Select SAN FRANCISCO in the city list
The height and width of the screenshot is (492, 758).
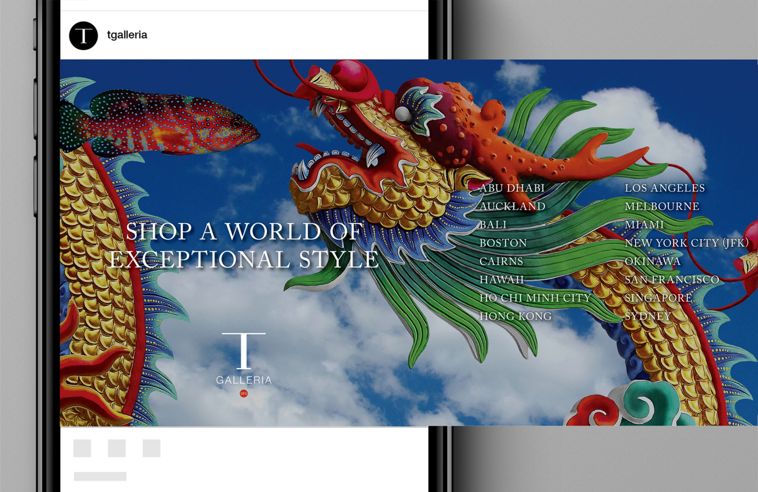[x=672, y=279]
